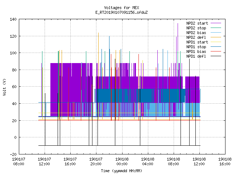The height and width of the screenshot is (174, 232).
Task: Click the light blue NPD2 bias legend line
Action: [216, 32]
